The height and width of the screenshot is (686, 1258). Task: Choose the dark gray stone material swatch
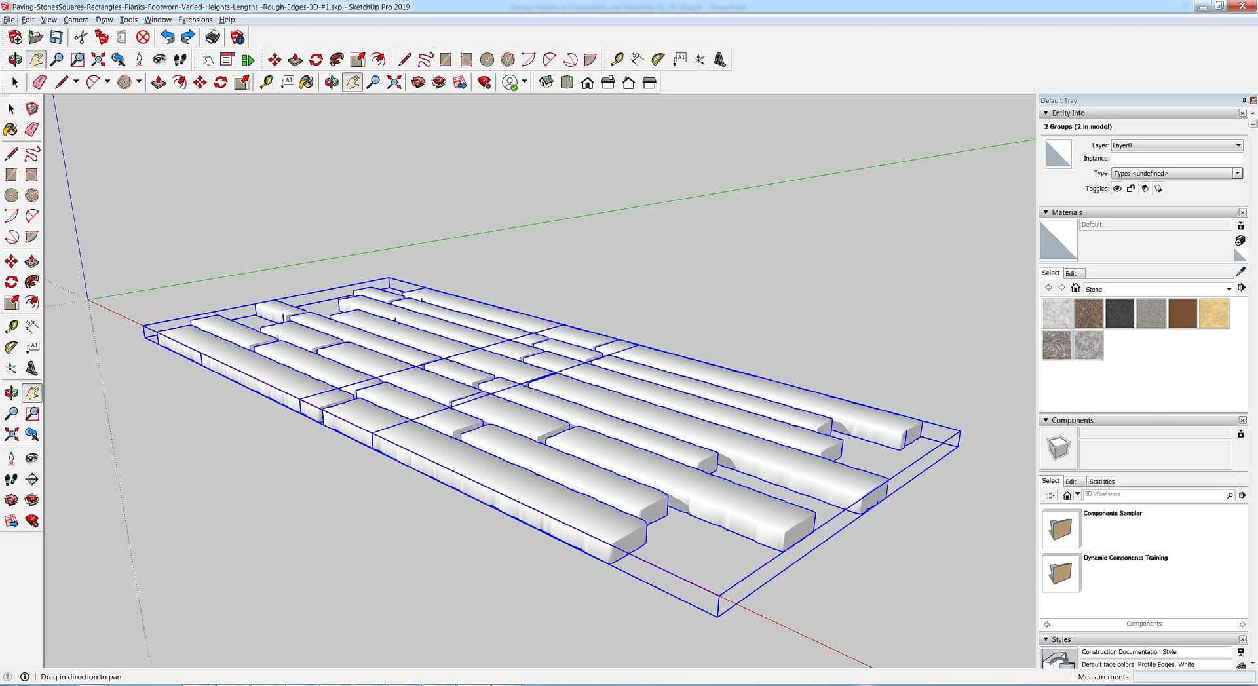click(1119, 314)
